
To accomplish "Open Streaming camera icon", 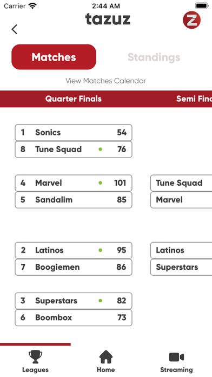I will click(176, 357).
